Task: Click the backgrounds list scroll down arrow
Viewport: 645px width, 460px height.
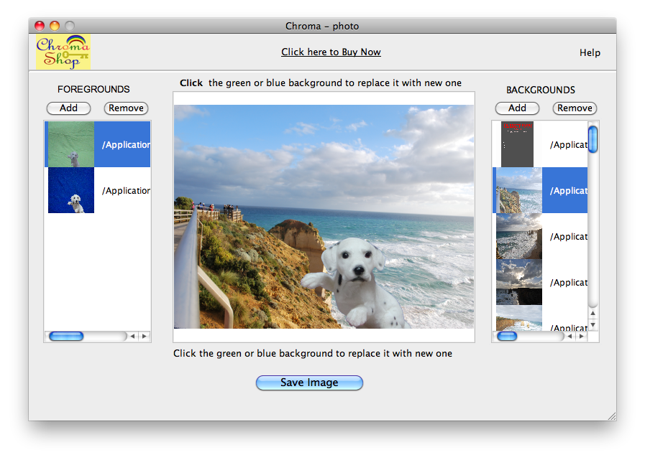Action: click(593, 325)
